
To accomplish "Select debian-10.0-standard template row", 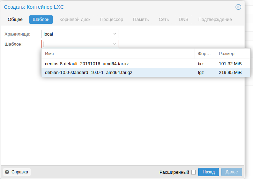I will point(146,73).
